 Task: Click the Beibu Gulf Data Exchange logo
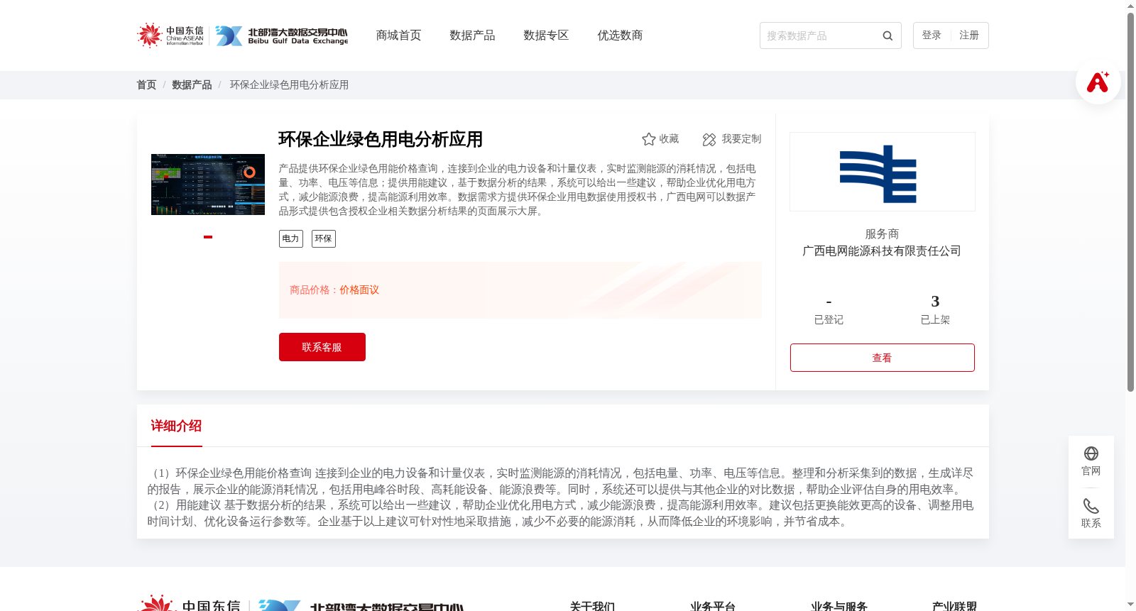tap(282, 36)
